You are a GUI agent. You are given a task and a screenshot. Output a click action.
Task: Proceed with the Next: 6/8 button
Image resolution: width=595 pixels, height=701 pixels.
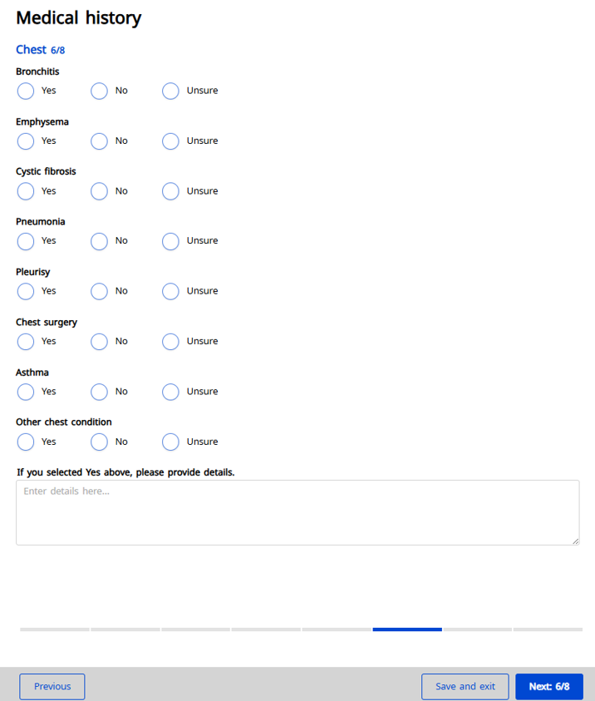coord(548,687)
